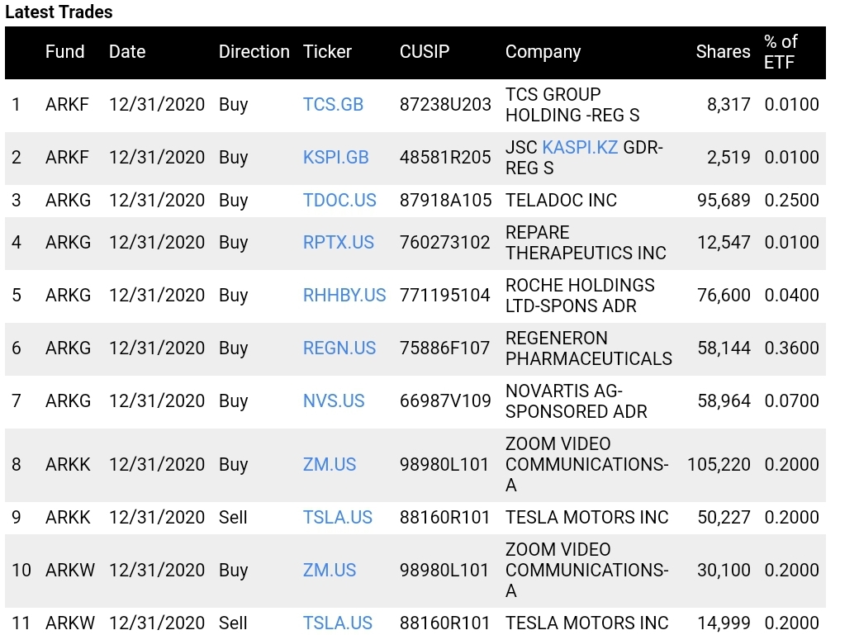Screen dimensions: 859x635
Task: Select the 0.0400 ETF percentage
Action: 791,296
